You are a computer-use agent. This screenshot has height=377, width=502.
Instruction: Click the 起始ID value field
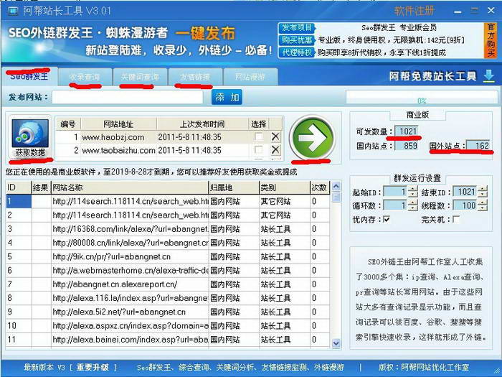point(396,192)
